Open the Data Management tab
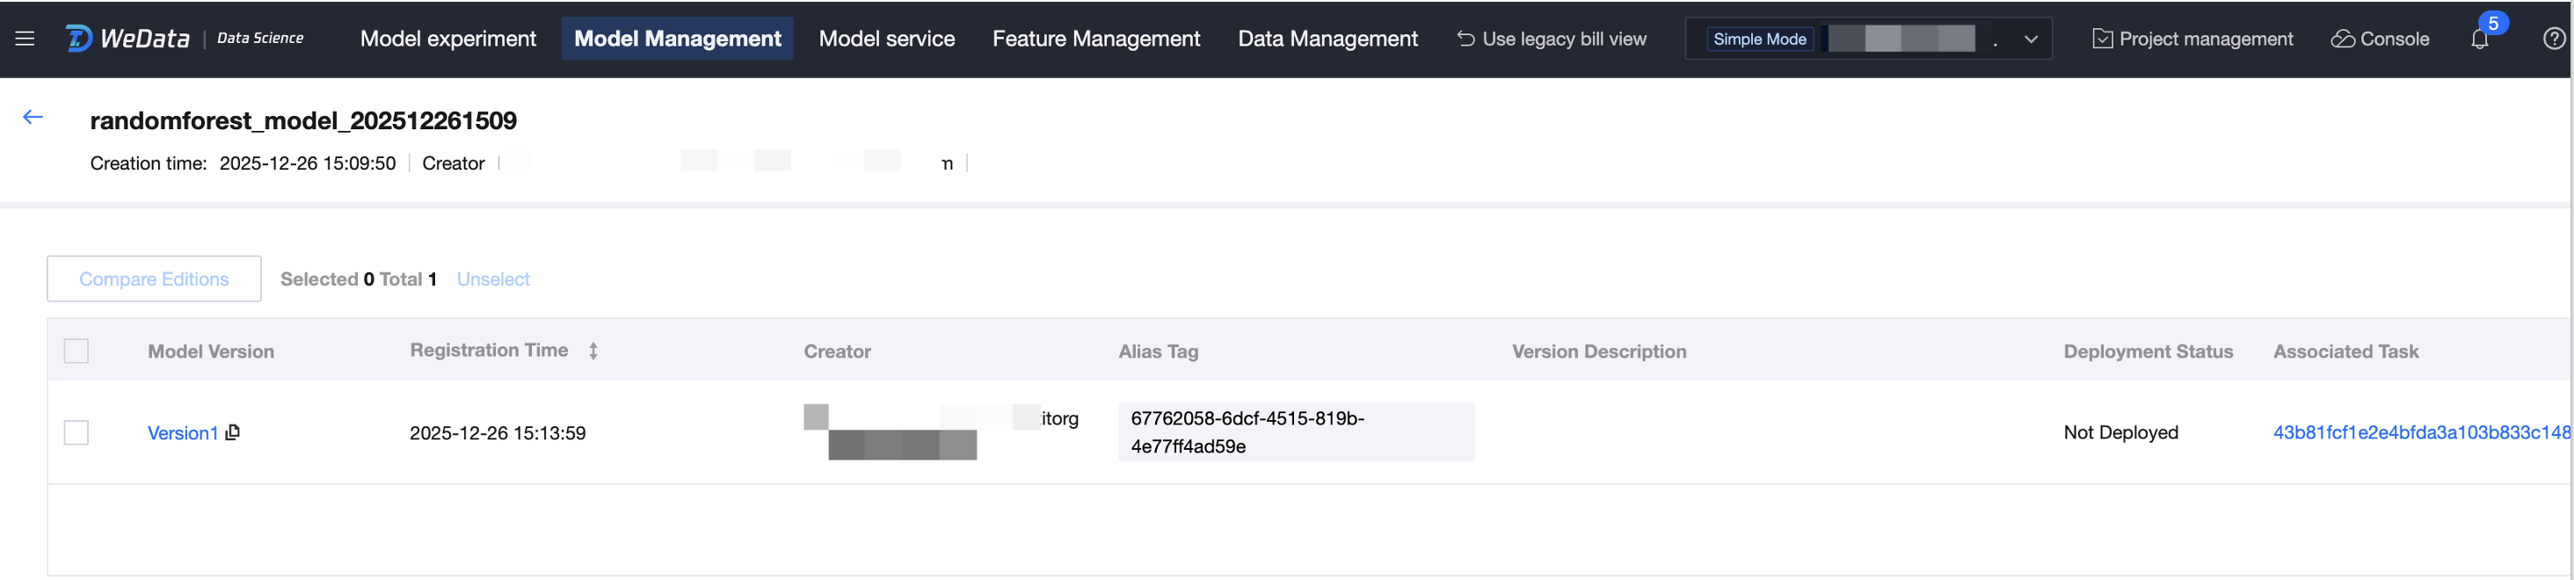2574x580 pixels. point(1327,39)
